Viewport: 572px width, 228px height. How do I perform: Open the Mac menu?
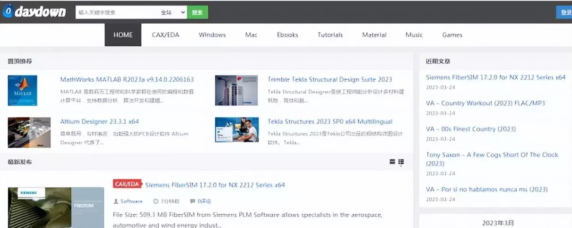point(251,35)
